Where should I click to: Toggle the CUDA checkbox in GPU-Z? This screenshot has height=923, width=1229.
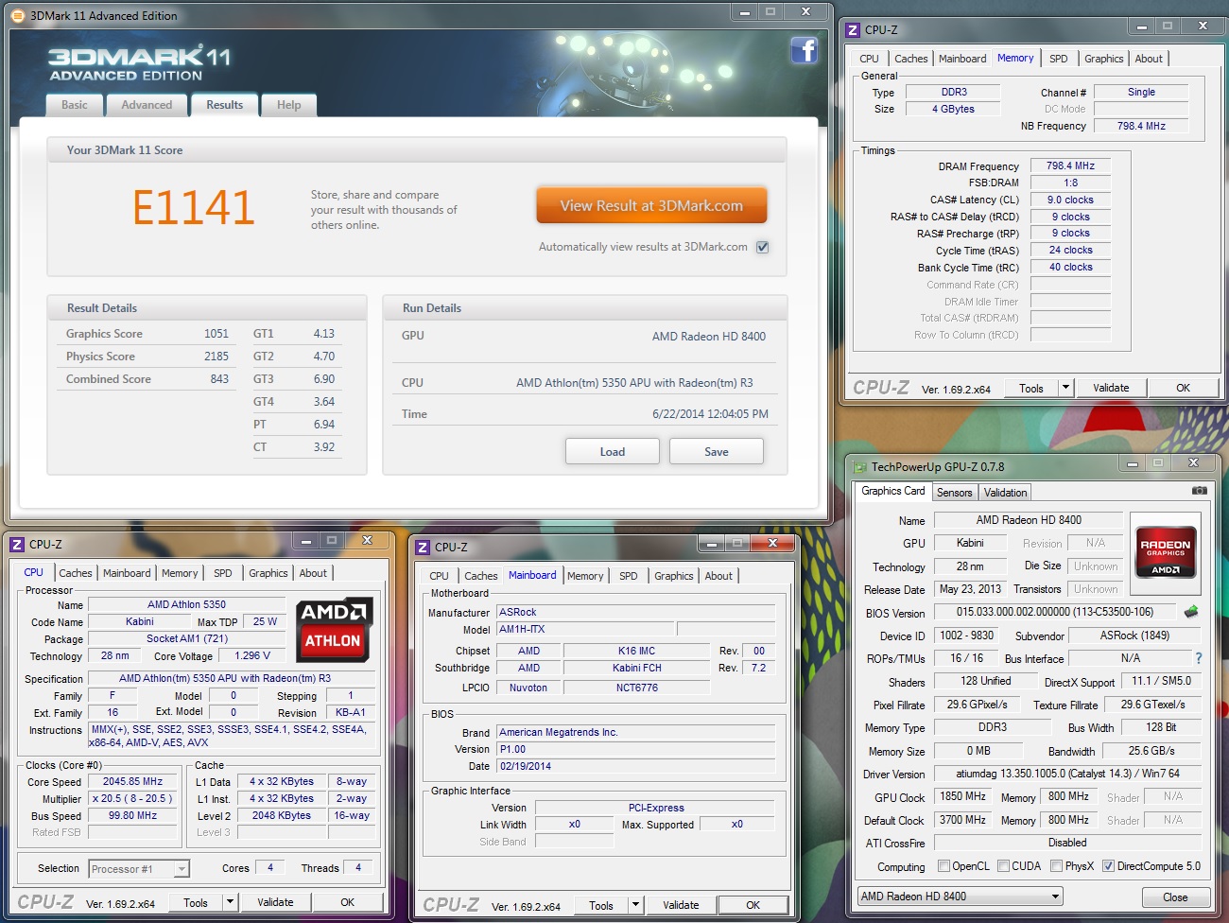(1003, 866)
